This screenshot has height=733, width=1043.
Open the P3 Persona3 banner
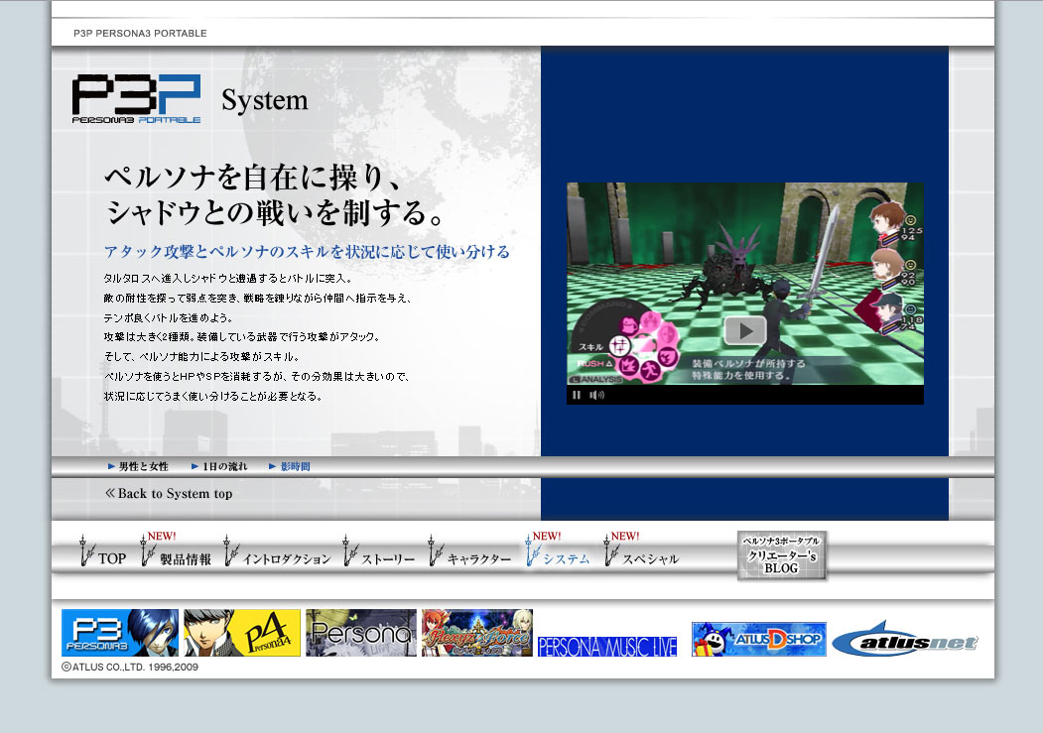click(120, 633)
